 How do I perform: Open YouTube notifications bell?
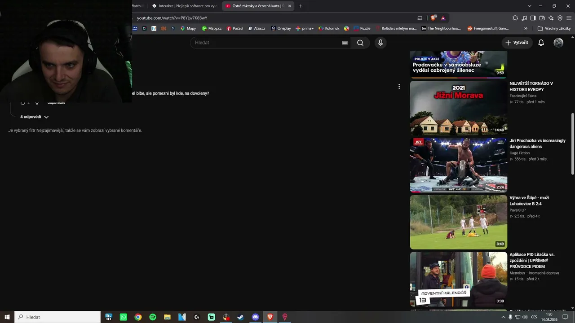541,43
